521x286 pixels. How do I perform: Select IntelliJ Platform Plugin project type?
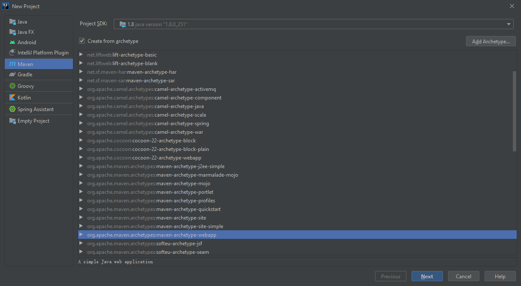tap(39, 52)
